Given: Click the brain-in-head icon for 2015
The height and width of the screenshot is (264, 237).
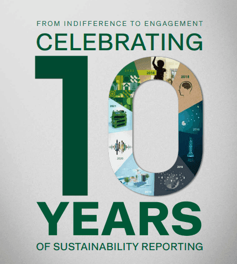Looking at the screenshot, I should [185, 88].
